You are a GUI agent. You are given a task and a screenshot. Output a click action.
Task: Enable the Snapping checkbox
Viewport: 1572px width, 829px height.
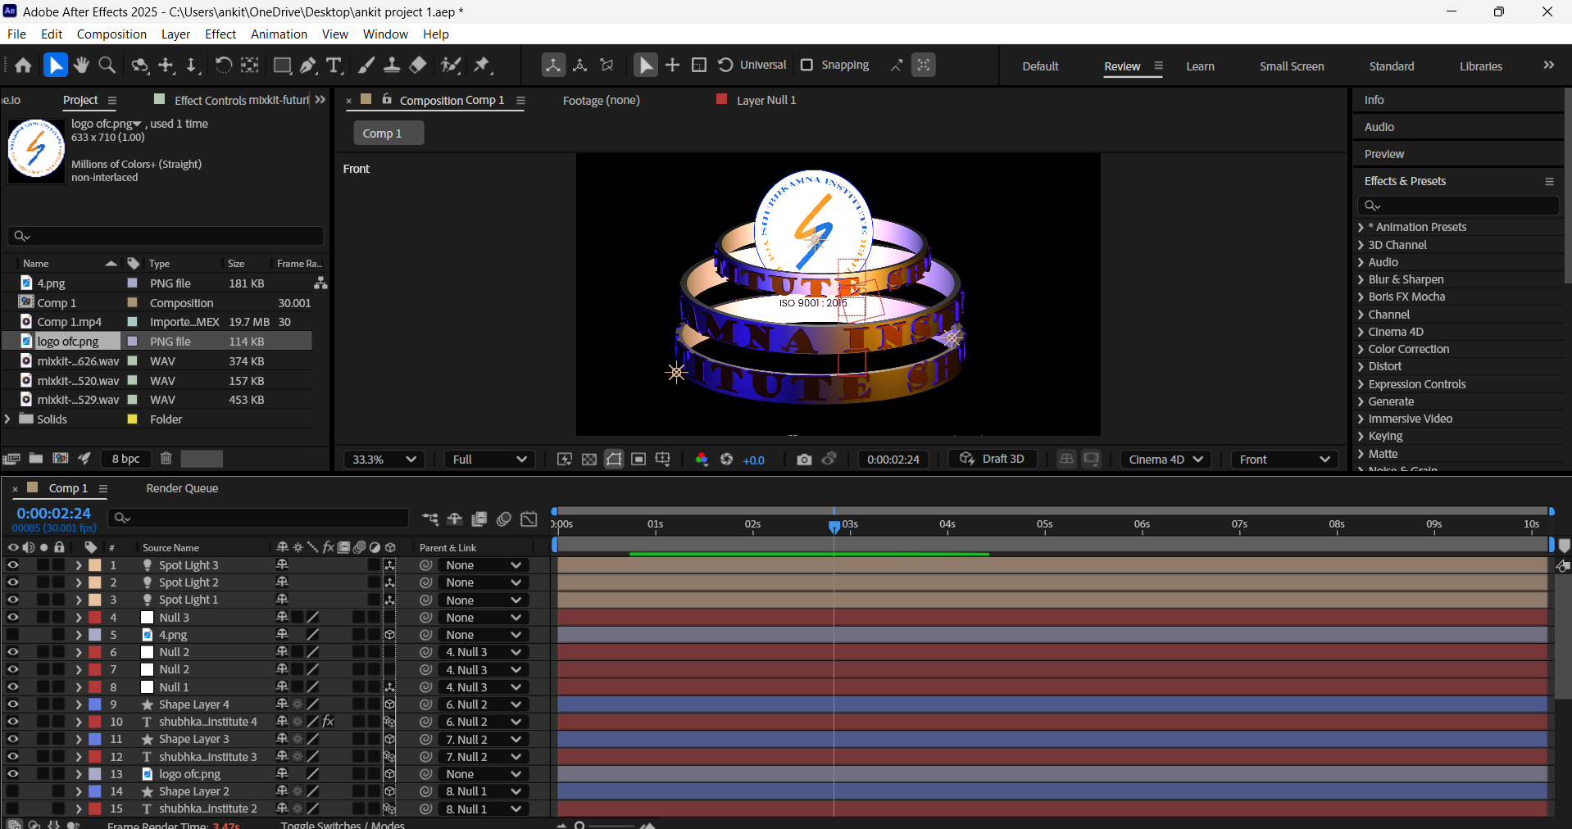[806, 65]
